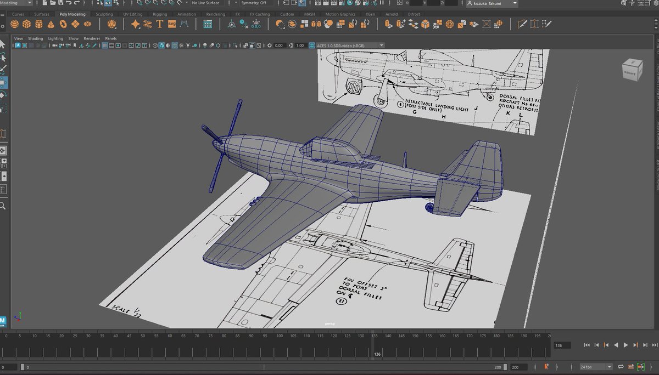Create a polygon cylinder from the shelf

pos(39,24)
